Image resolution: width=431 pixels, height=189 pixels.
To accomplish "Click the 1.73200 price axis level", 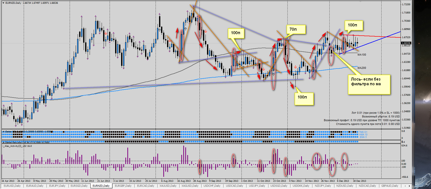I will [x=406, y=4].
